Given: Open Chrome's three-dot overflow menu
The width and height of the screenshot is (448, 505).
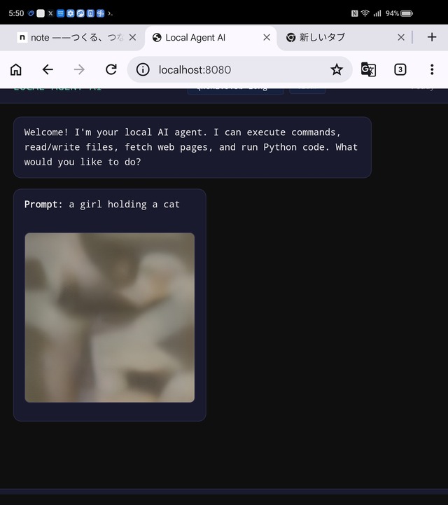Looking at the screenshot, I should (x=431, y=69).
